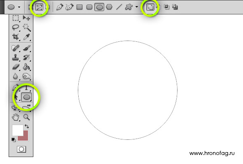243x164 pixels.
Task: Enable the Paths mode in options bar
Action: click(39, 7)
